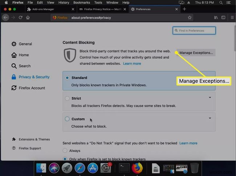Viewport: 236px width, 176px height.
Task: Close the Firefox Privacy Notice tab
Action: [x=125, y=9]
